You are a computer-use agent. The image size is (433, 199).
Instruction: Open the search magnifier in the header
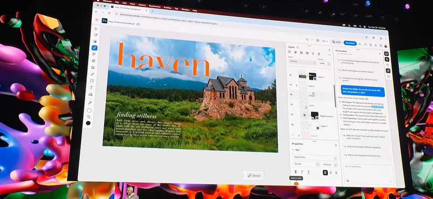pyautogui.click(x=365, y=44)
